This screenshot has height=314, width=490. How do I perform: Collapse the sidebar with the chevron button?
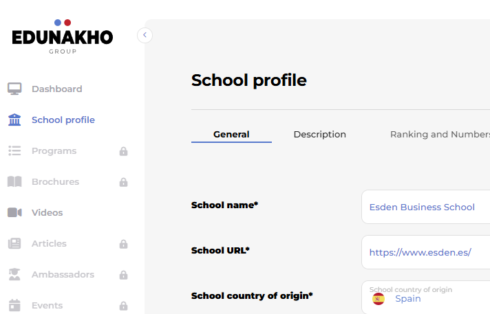tap(145, 35)
